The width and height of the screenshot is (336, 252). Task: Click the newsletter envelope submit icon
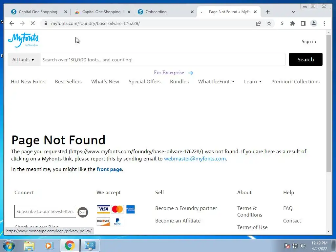(x=83, y=212)
